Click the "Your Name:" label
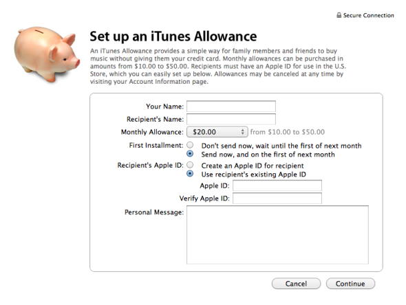The width and height of the screenshot is (406, 305). tap(164, 106)
